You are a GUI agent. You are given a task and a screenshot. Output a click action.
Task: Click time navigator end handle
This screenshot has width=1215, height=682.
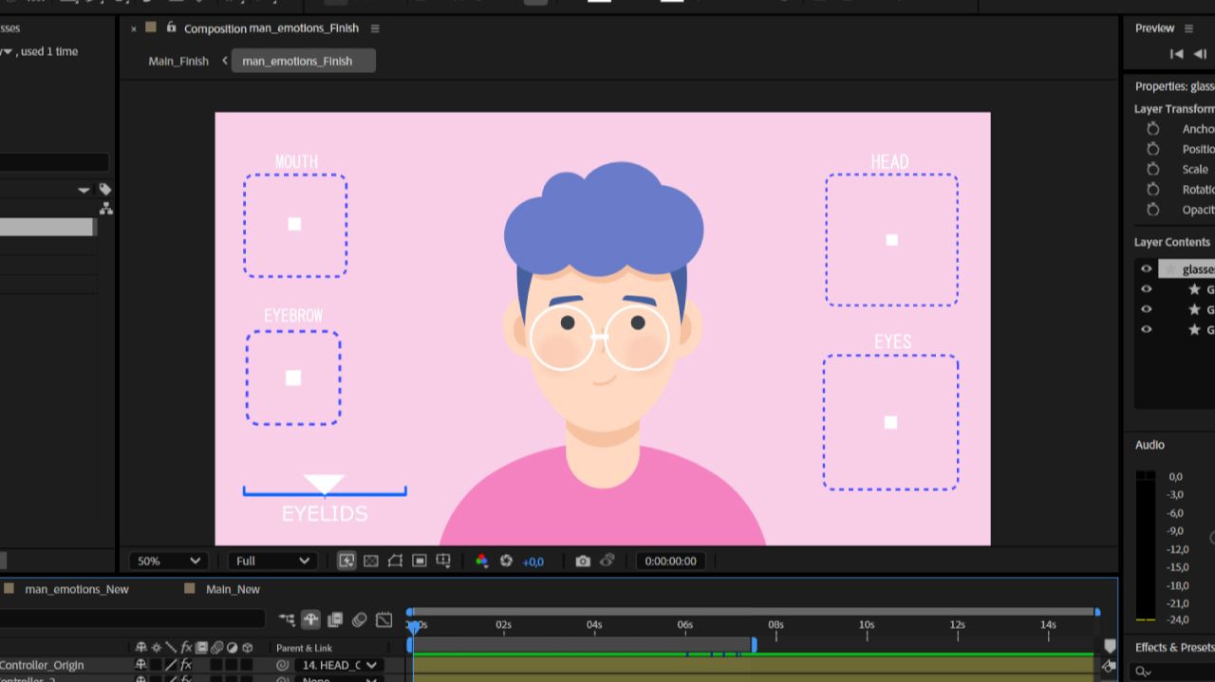[x=1097, y=612]
